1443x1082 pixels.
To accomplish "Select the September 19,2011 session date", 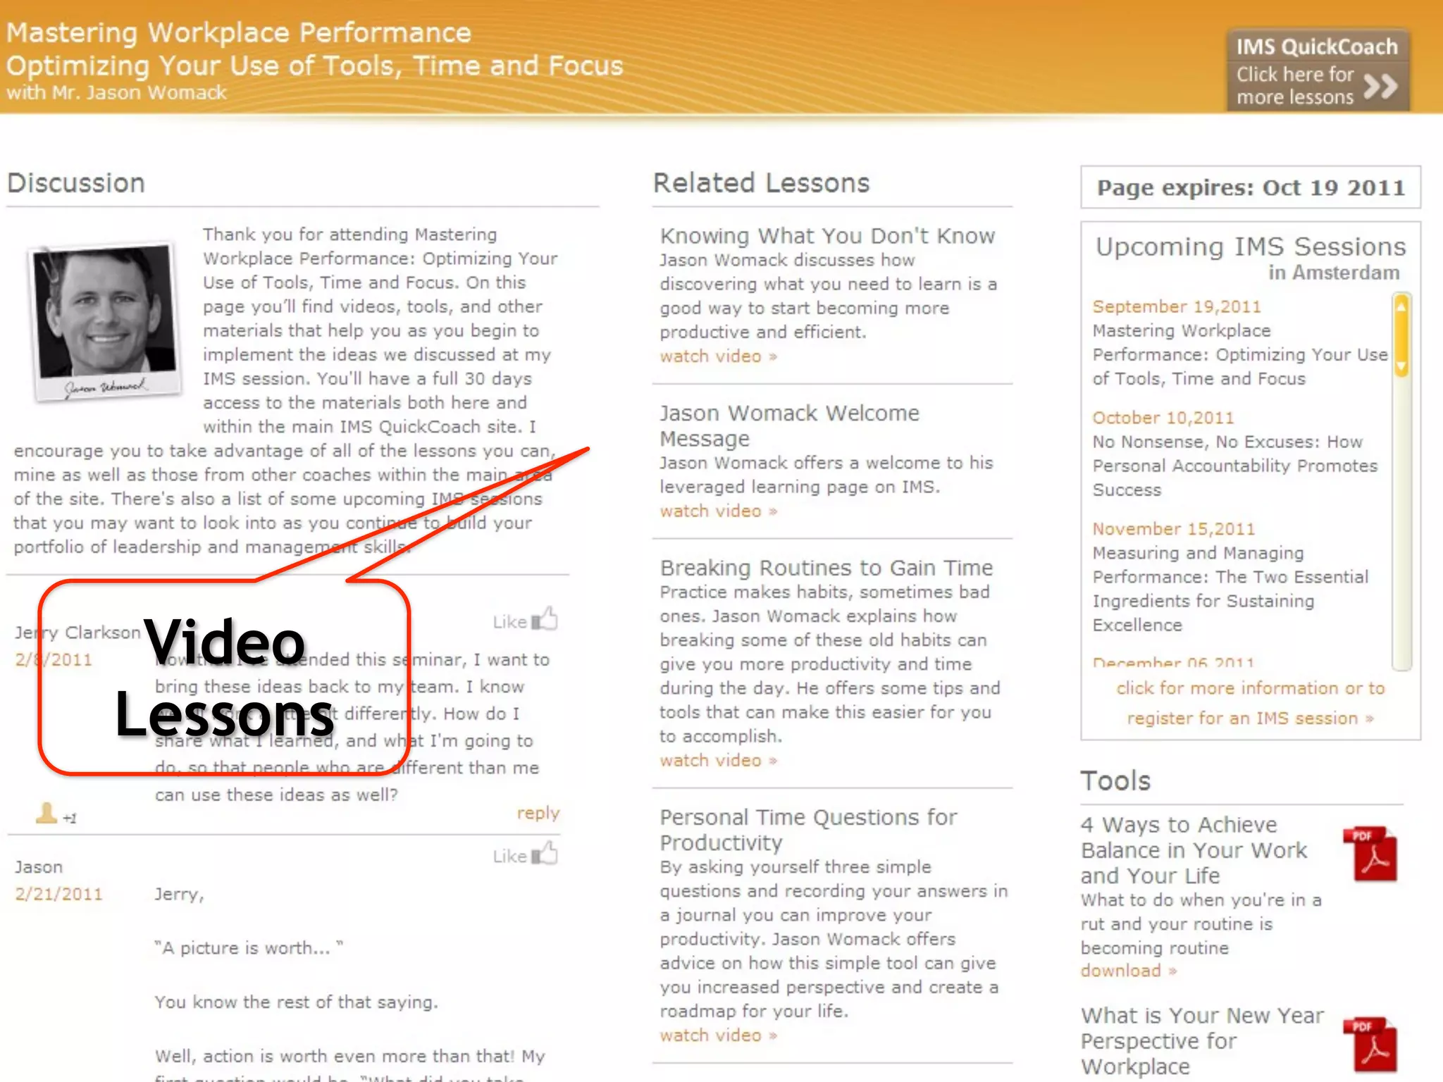I will (1177, 307).
